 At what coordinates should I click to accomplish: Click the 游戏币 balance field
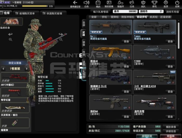tap(151, 11)
